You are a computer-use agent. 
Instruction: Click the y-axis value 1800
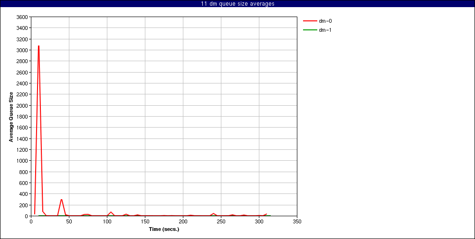tap(23, 117)
